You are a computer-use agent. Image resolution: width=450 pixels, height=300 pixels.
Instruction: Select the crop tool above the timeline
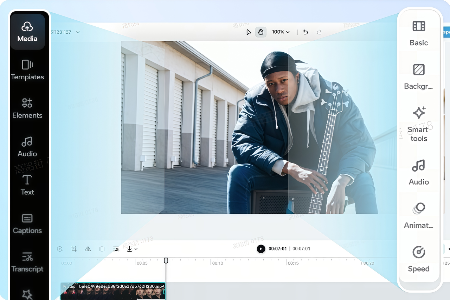coord(74,249)
